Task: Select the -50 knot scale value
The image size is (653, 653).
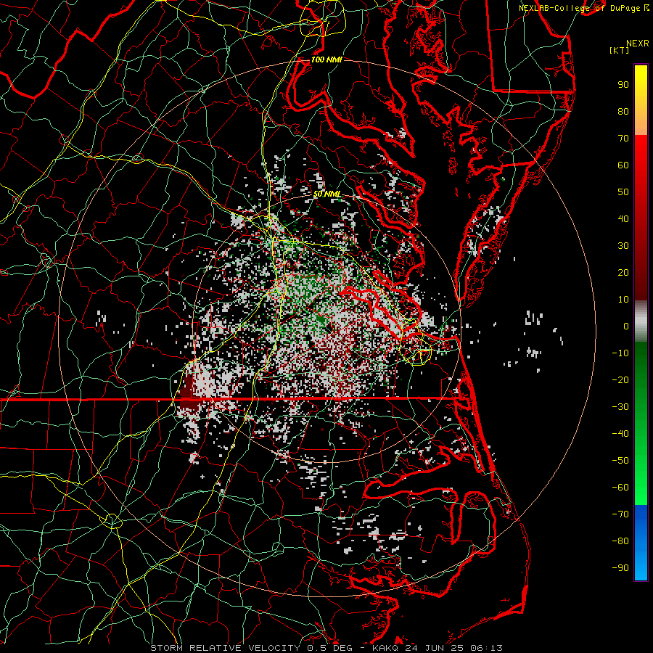Action: click(x=620, y=461)
